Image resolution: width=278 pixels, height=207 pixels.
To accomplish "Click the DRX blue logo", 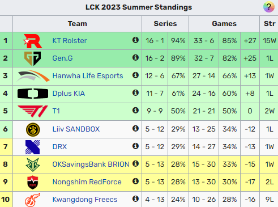I will [32, 147].
